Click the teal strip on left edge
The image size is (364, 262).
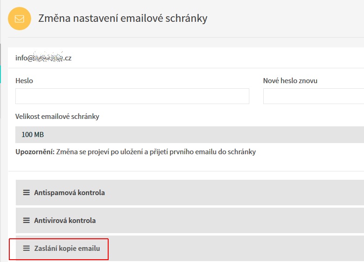(0, 74)
